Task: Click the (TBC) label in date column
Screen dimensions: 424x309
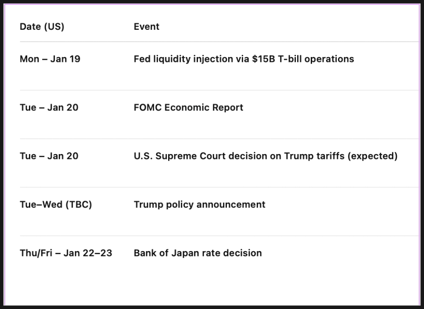Action: tap(78, 205)
